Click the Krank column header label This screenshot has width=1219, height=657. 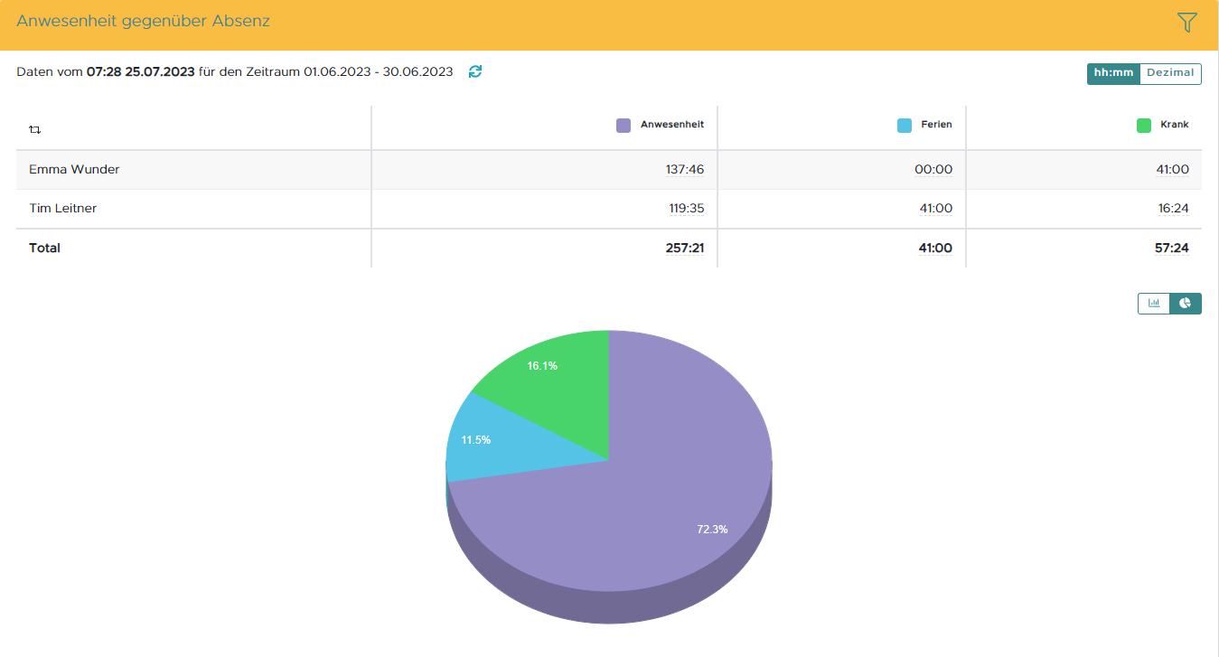pos(1174,125)
